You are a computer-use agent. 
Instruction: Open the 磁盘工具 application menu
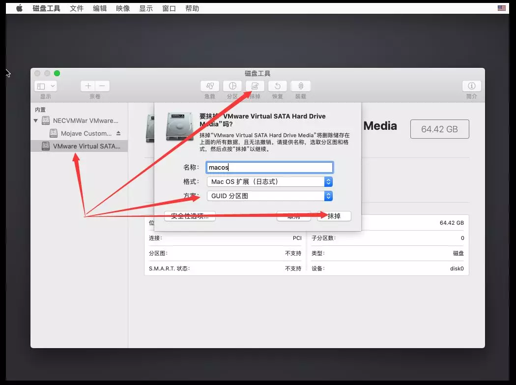point(46,8)
